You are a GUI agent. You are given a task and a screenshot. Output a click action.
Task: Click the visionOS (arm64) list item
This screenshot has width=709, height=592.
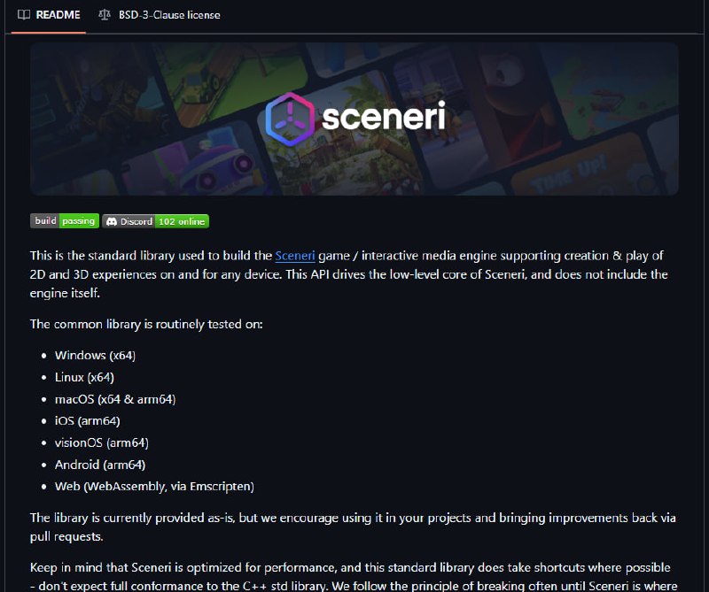[102, 442]
